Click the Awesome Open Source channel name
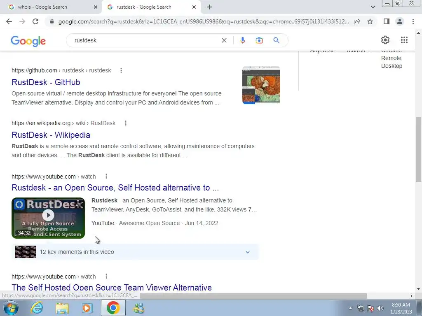Screen dimensions: 422x316 click(x=149, y=223)
